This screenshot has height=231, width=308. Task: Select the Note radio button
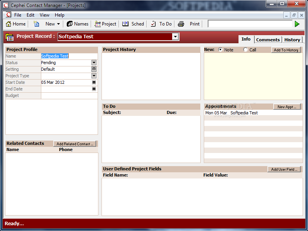[220, 49]
